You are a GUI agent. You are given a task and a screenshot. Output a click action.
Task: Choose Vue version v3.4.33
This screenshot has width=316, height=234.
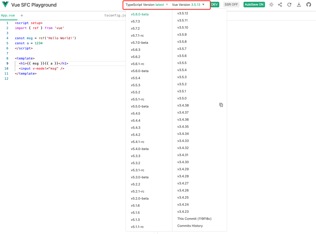pyautogui.click(x=183, y=141)
